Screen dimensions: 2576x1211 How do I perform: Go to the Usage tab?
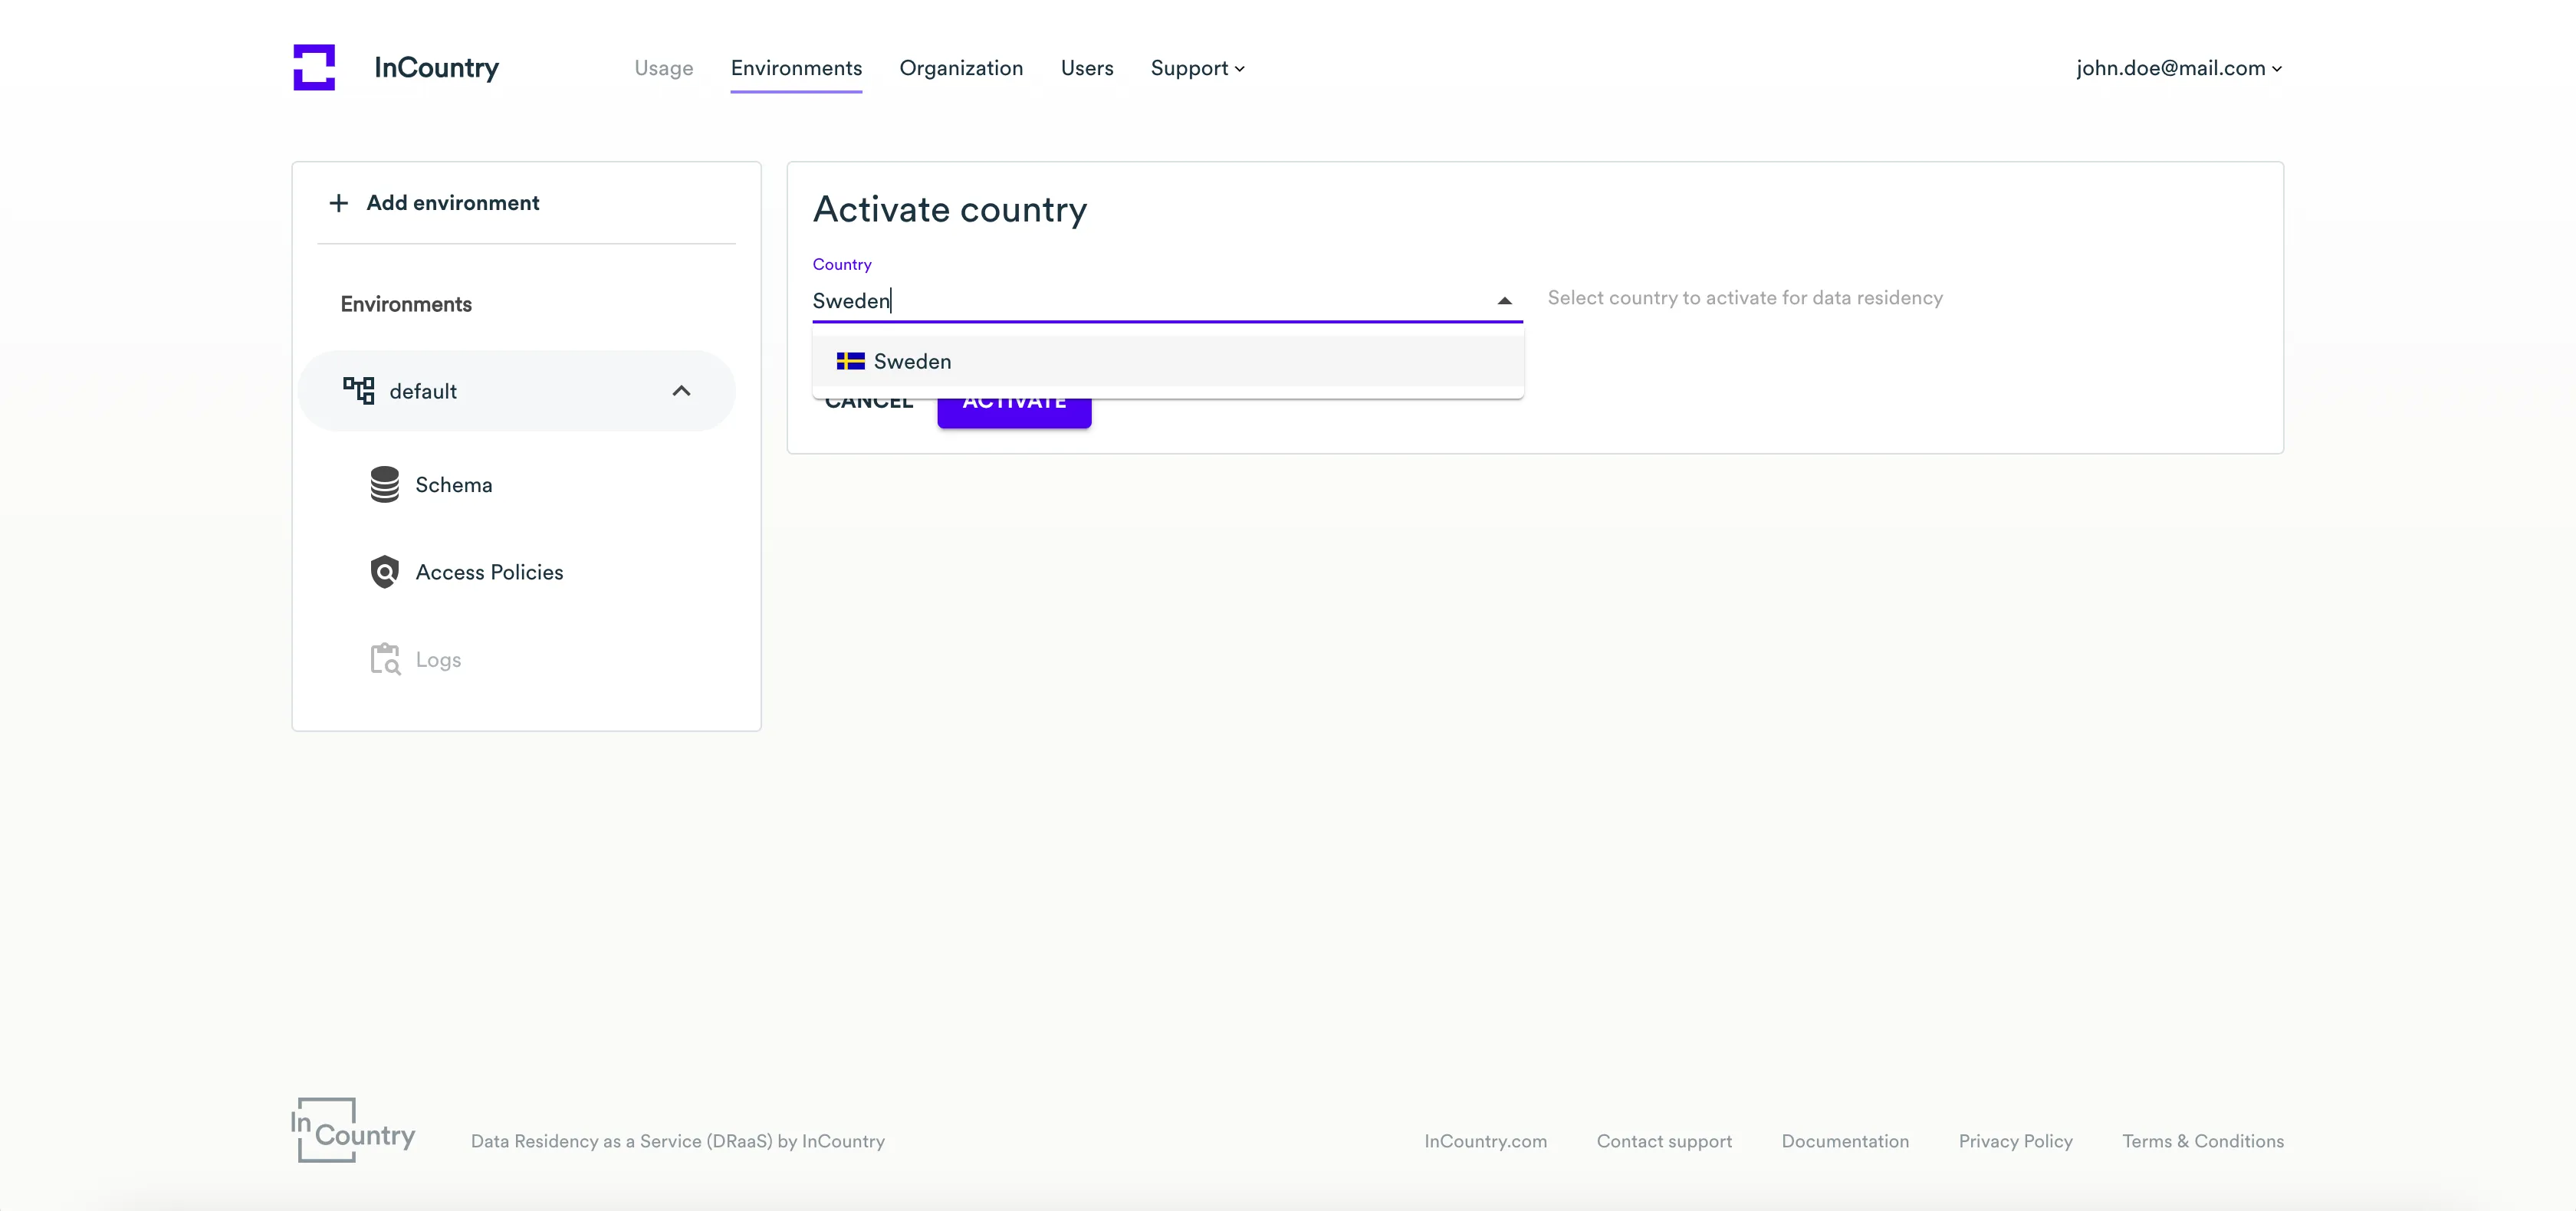click(663, 68)
